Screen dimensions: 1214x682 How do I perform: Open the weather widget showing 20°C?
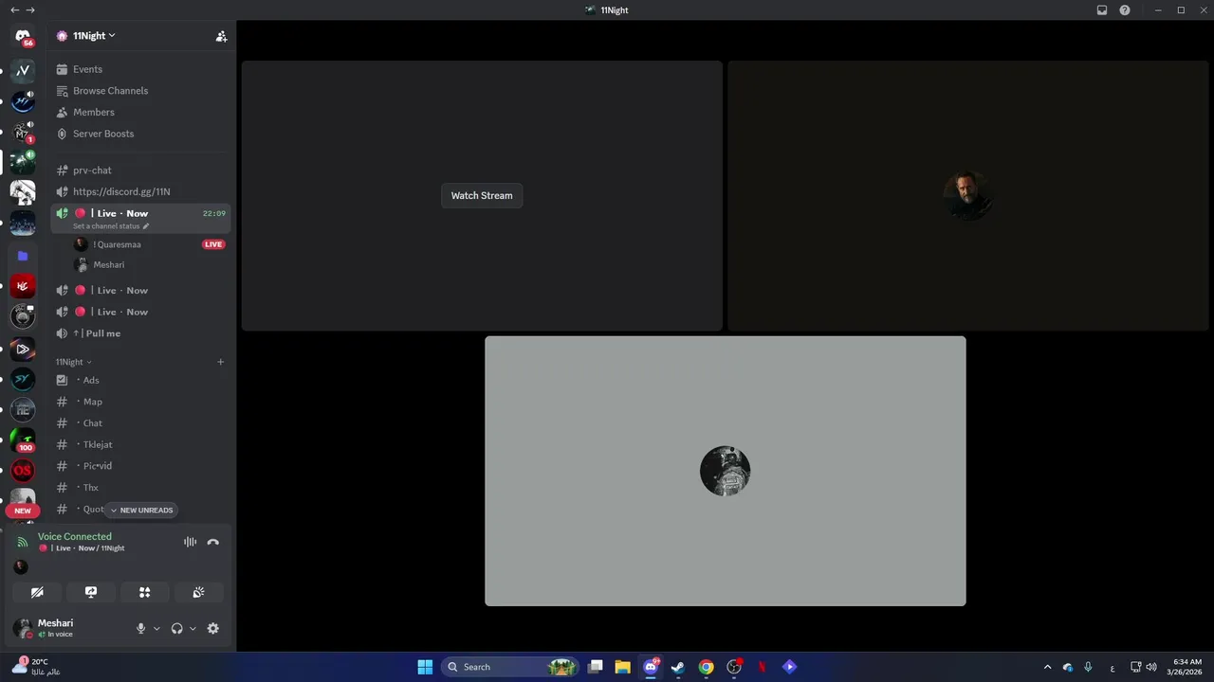pos(36,667)
